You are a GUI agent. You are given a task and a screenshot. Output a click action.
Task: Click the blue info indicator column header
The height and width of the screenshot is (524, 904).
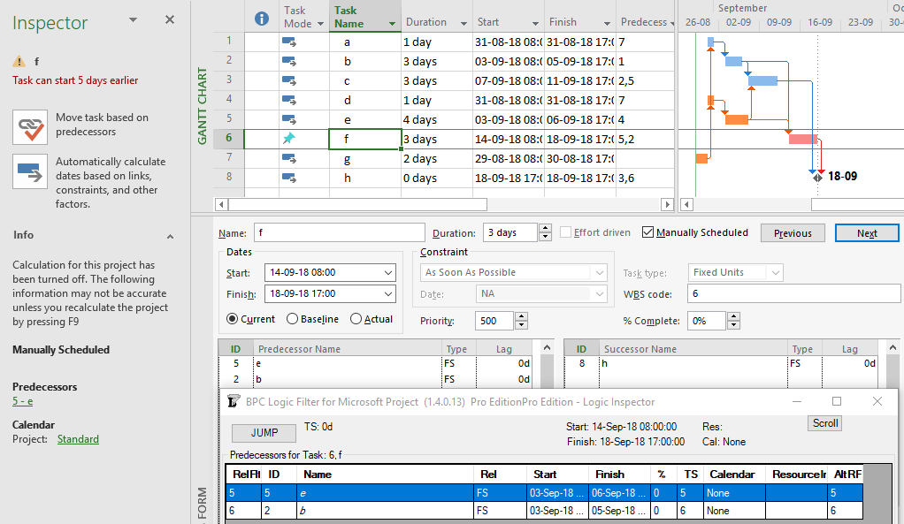click(x=262, y=19)
